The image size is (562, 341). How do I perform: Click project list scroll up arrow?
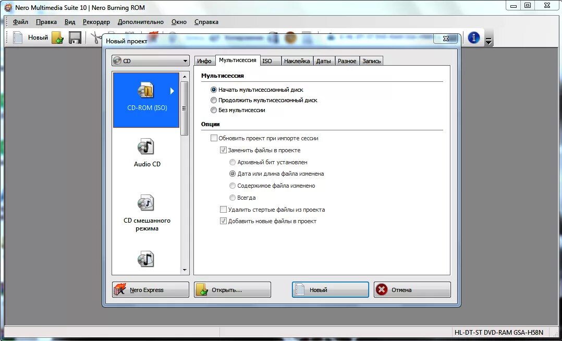[185, 77]
